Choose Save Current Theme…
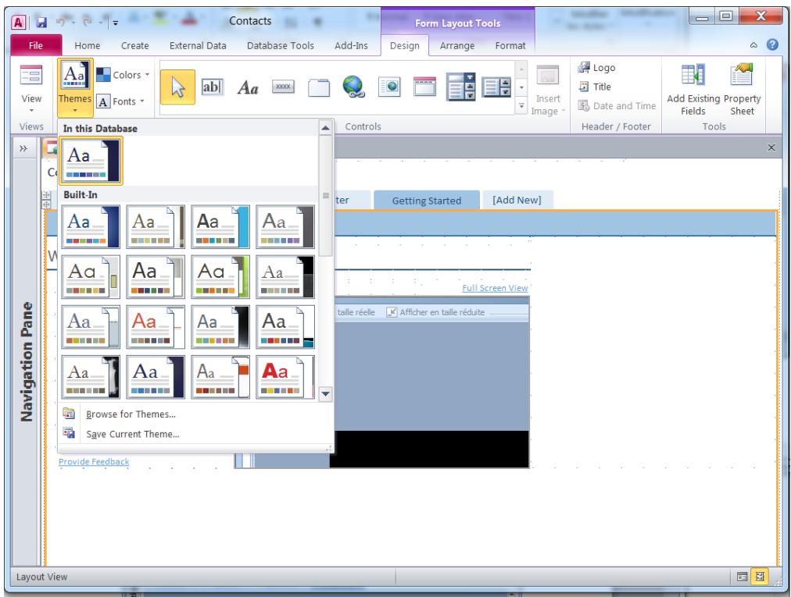Image resolution: width=791 pixels, height=597 pixels. [x=133, y=434]
